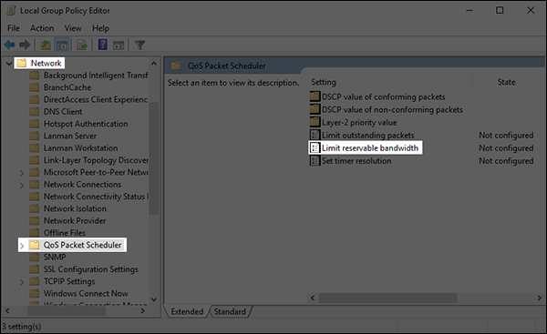Expand the Network Connections node
Viewport: 547px width, 334px height.
(x=22, y=185)
